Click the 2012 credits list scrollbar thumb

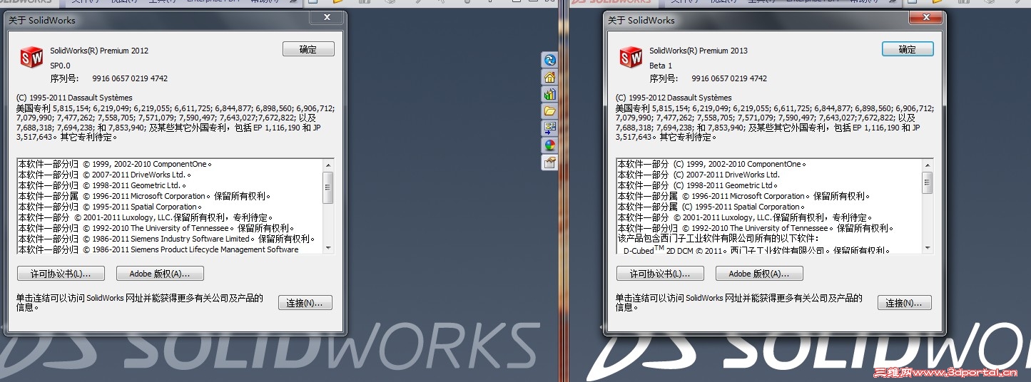pos(328,187)
